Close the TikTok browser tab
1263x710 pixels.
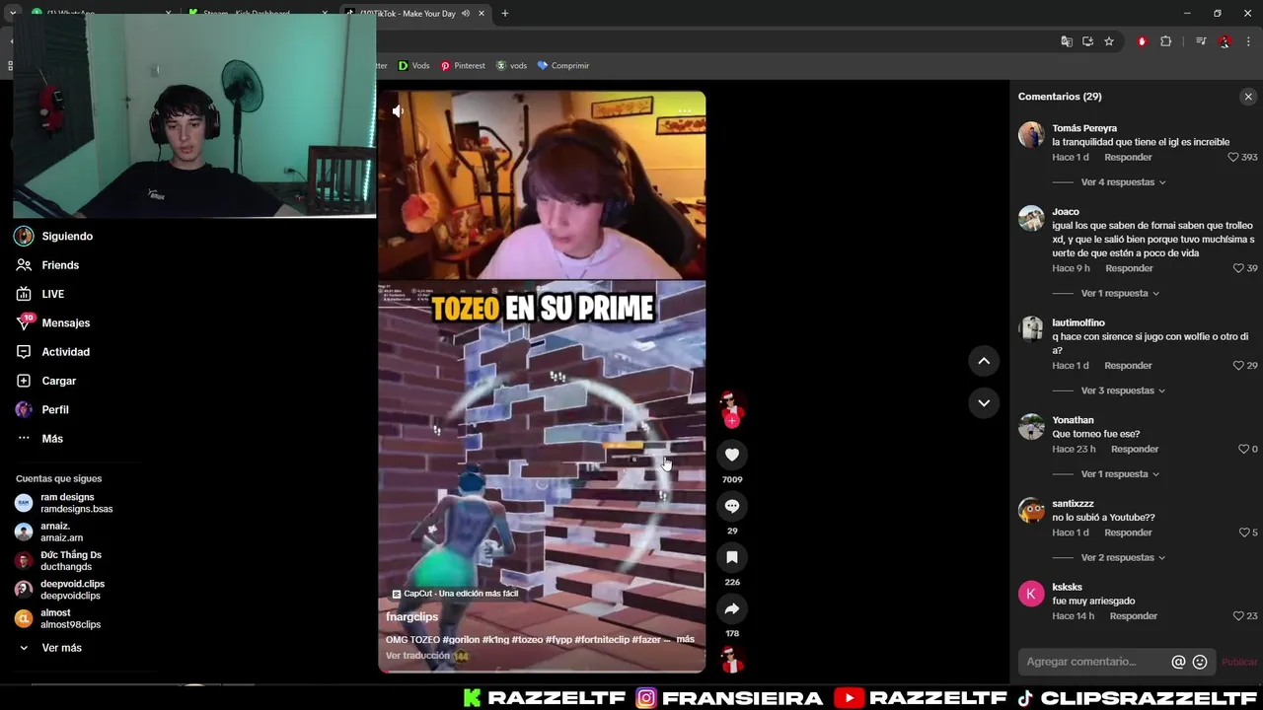pyautogui.click(x=482, y=14)
